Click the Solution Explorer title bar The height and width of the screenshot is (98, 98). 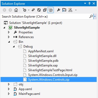click(x=49, y=4)
